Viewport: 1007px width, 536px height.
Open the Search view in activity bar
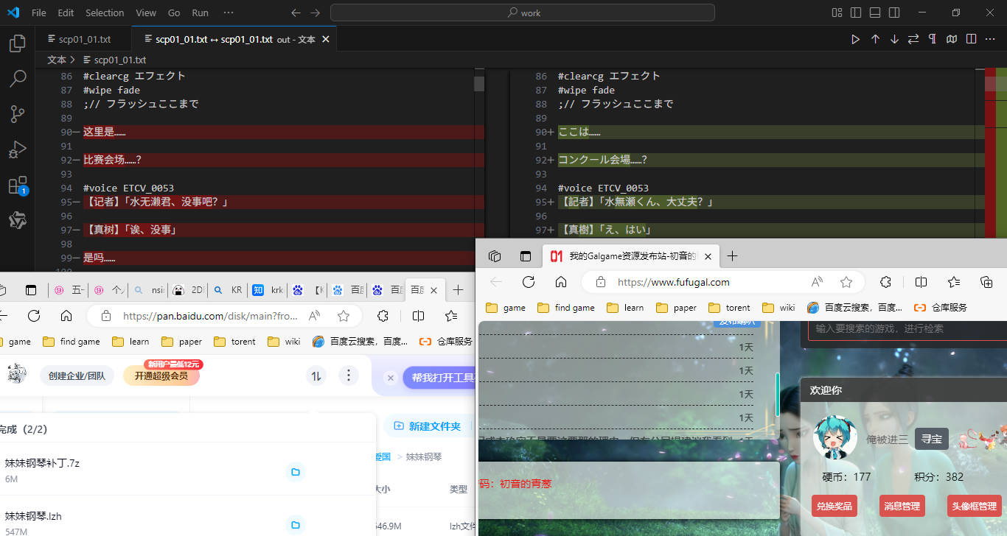click(17, 79)
